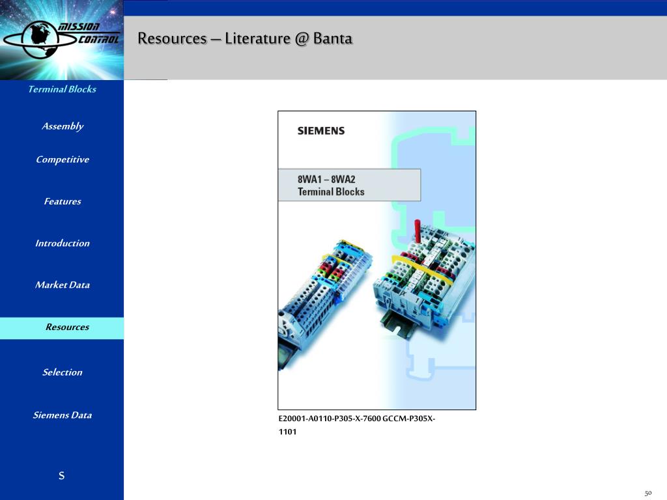
Task: Go to the Selection section
Action: click(63, 372)
